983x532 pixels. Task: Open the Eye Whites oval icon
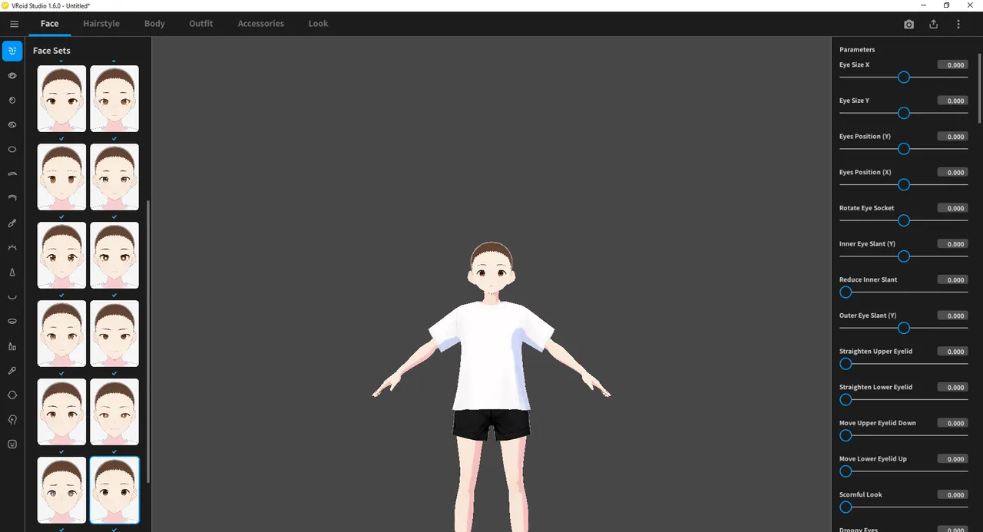[x=12, y=150]
